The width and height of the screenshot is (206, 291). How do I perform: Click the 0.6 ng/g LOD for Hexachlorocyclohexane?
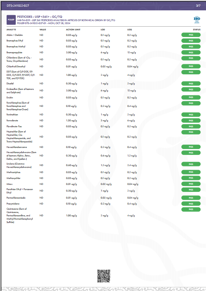click(x=105, y=156)
